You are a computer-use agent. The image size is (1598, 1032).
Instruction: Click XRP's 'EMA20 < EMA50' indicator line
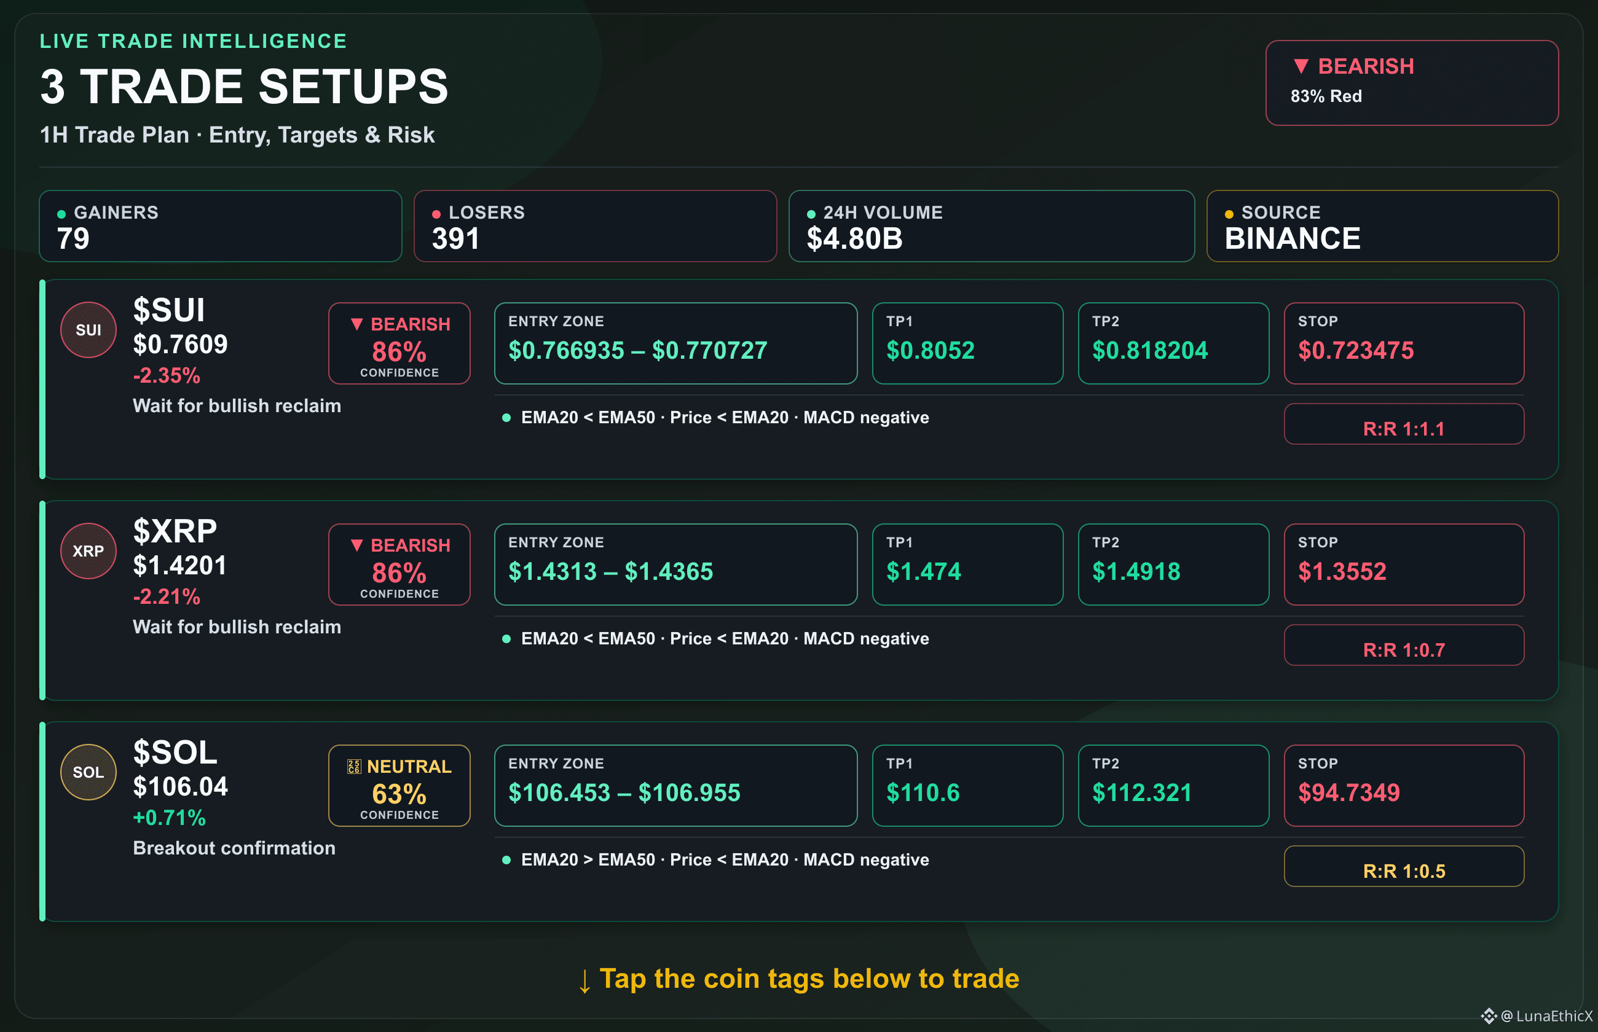coord(725,639)
